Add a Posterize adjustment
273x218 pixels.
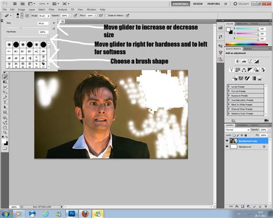[241, 78]
